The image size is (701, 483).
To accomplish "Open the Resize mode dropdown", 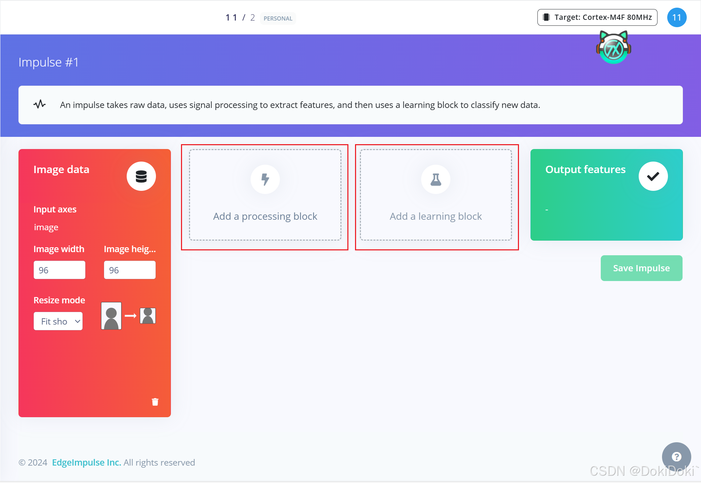I will pos(58,321).
